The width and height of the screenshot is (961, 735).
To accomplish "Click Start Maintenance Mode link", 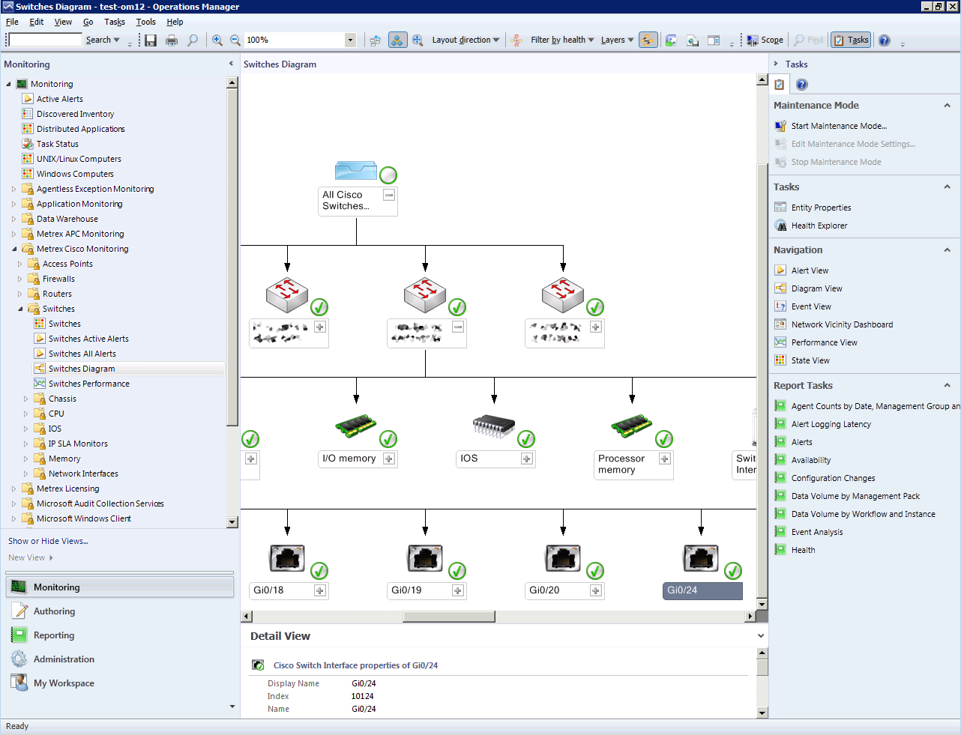I will pyautogui.click(x=838, y=126).
